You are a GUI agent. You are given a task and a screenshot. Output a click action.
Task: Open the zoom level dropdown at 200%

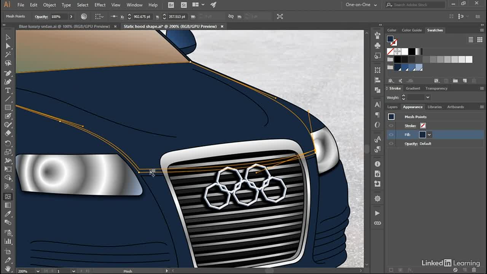coord(38,271)
